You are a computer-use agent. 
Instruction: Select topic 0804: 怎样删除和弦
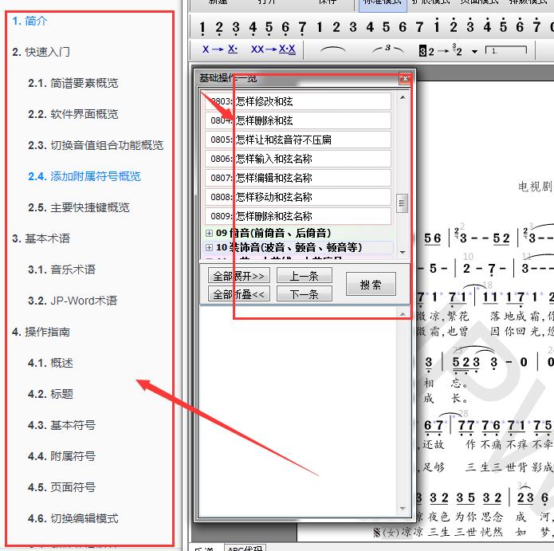(x=298, y=120)
